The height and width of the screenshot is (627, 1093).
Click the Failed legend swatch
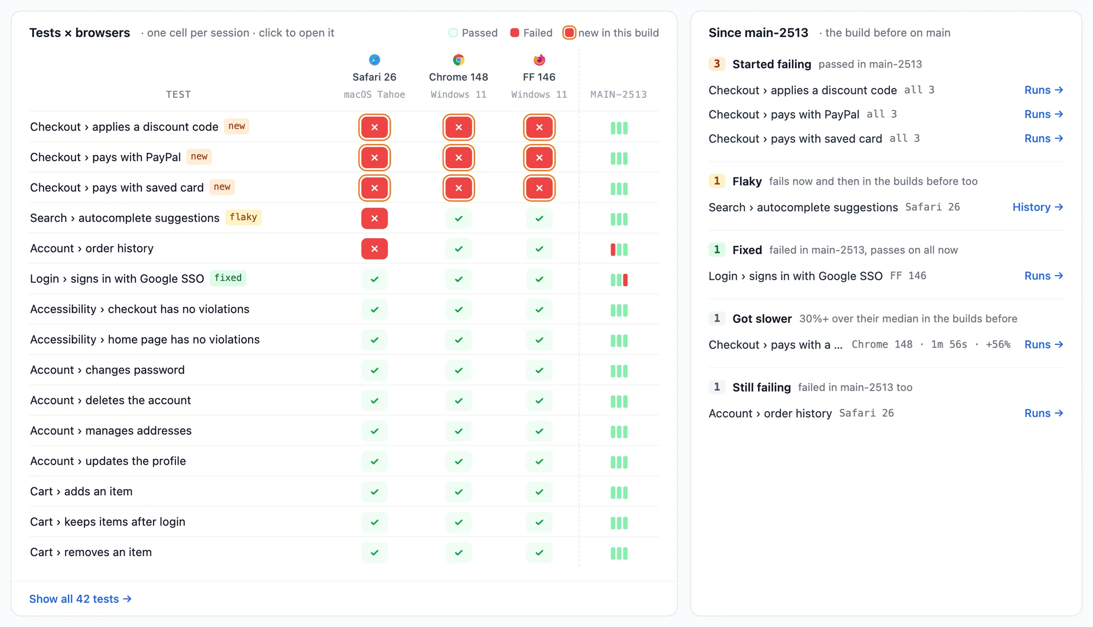pyautogui.click(x=515, y=33)
